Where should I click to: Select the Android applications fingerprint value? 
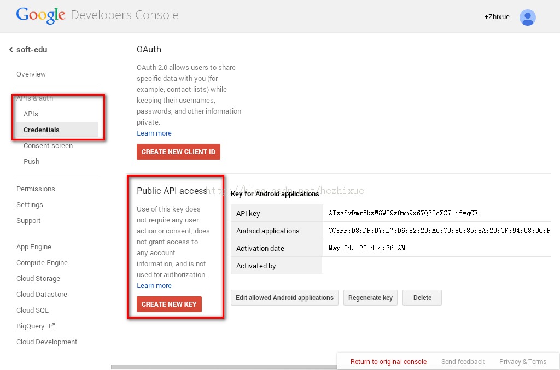(x=439, y=231)
